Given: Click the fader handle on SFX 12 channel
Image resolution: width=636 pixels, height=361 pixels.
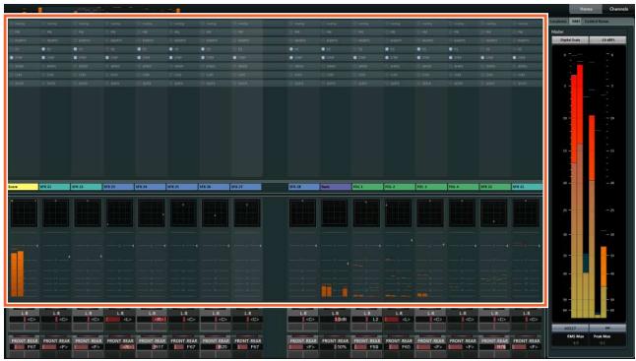Looking at the screenshot, I should 101,256.
